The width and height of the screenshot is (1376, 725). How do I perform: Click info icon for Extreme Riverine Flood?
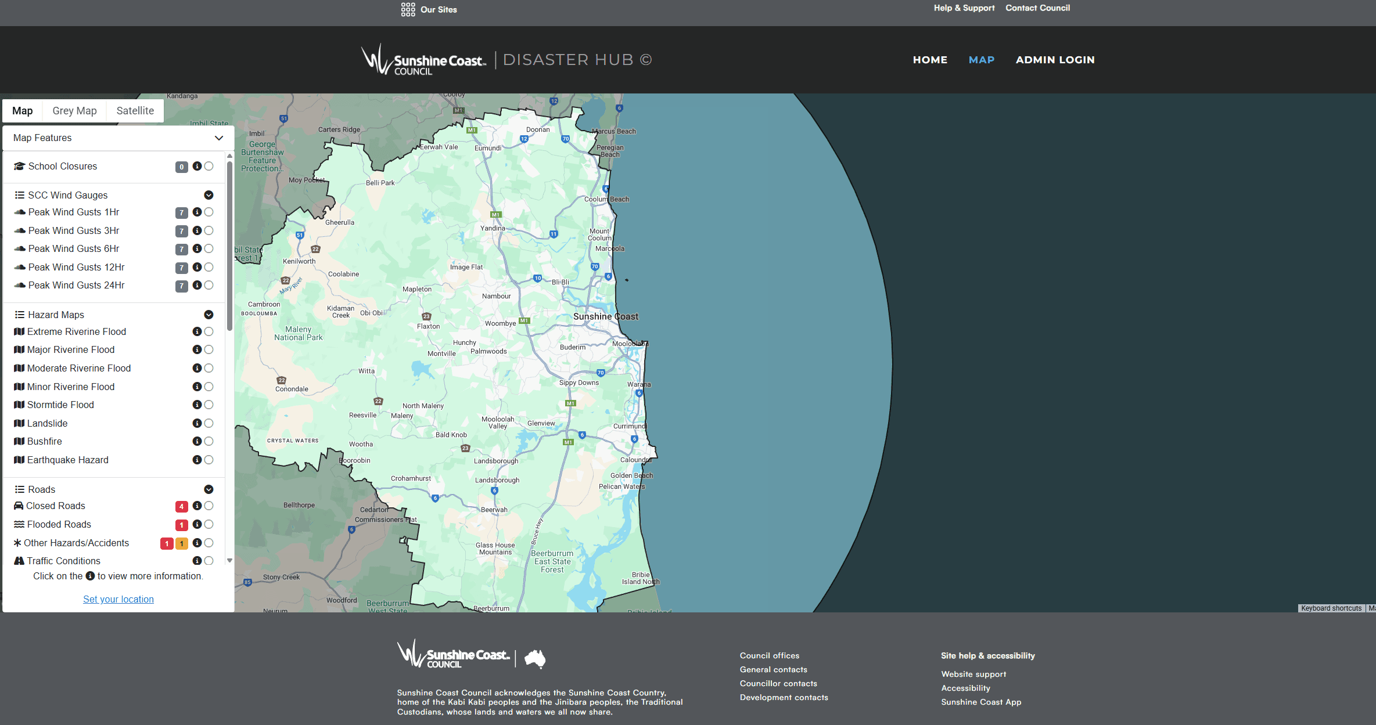(x=197, y=331)
